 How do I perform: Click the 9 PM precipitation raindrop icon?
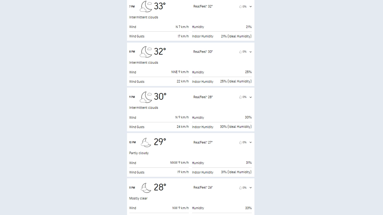[240, 97]
